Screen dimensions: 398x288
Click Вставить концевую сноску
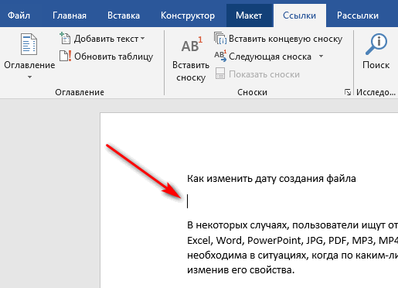[285, 39]
